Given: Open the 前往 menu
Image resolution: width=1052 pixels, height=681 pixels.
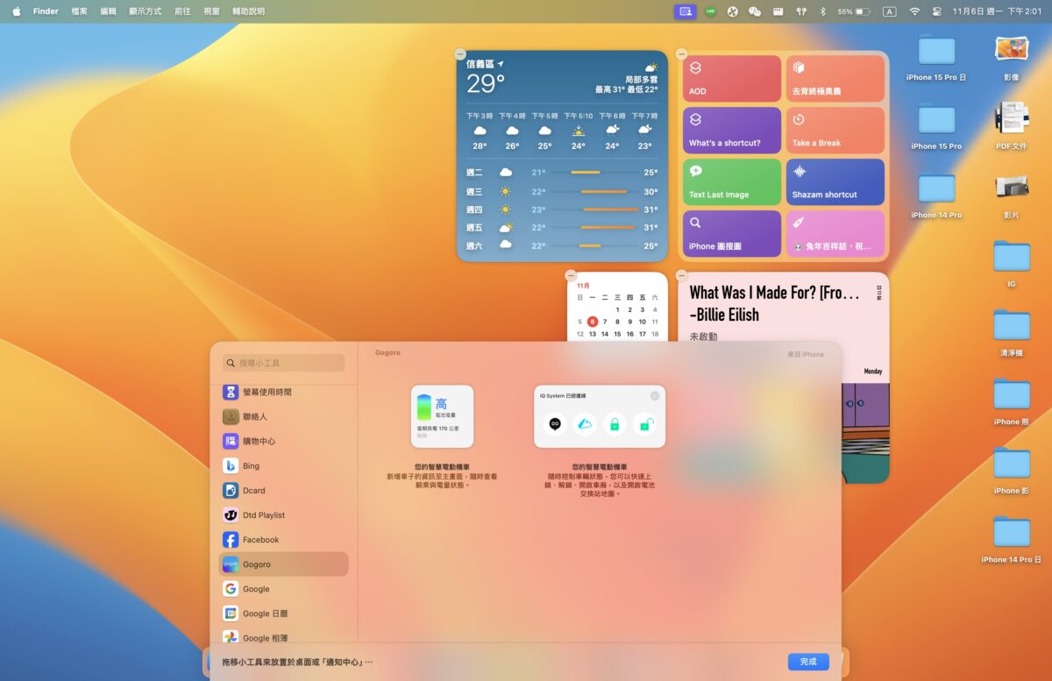Looking at the screenshot, I should [182, 11].
